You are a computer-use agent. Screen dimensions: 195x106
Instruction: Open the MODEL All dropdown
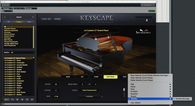pos(19,52)
